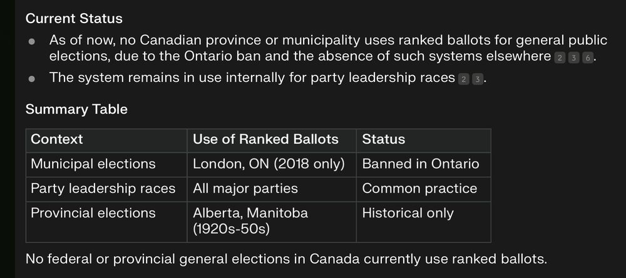
Task: Click the 'Status' column header
Action: click(384, 139)
